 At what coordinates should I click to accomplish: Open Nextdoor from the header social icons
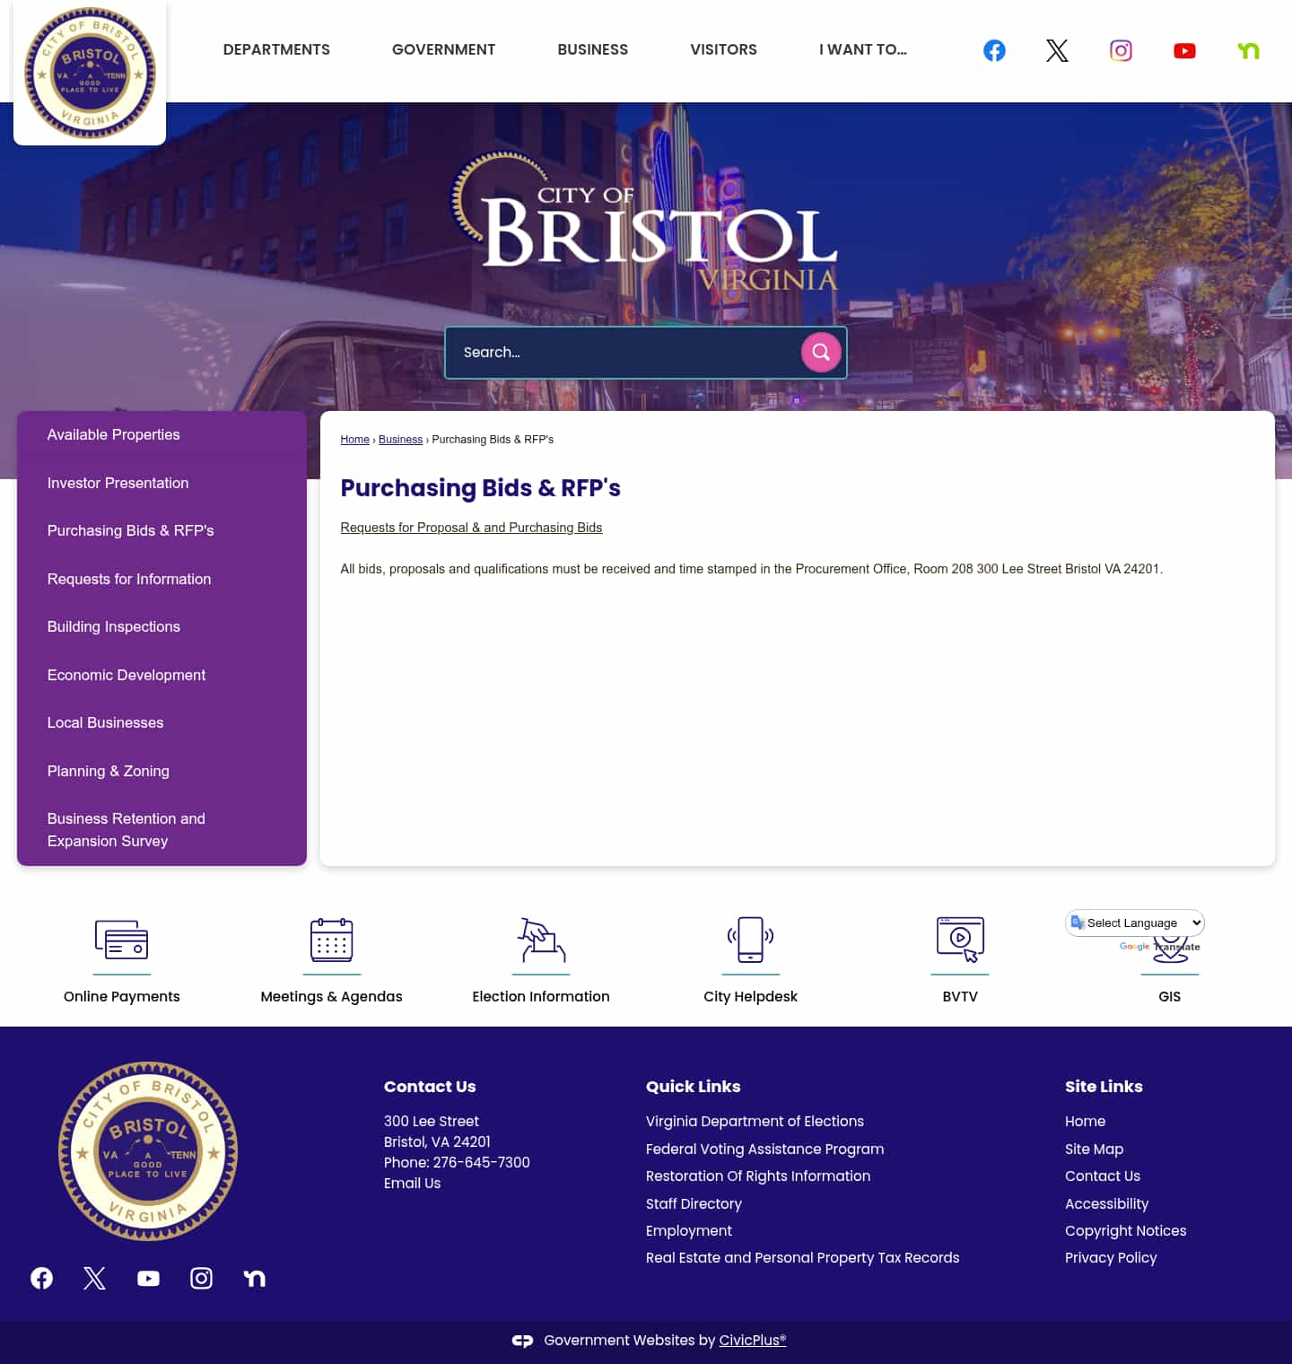[1248, 50]
